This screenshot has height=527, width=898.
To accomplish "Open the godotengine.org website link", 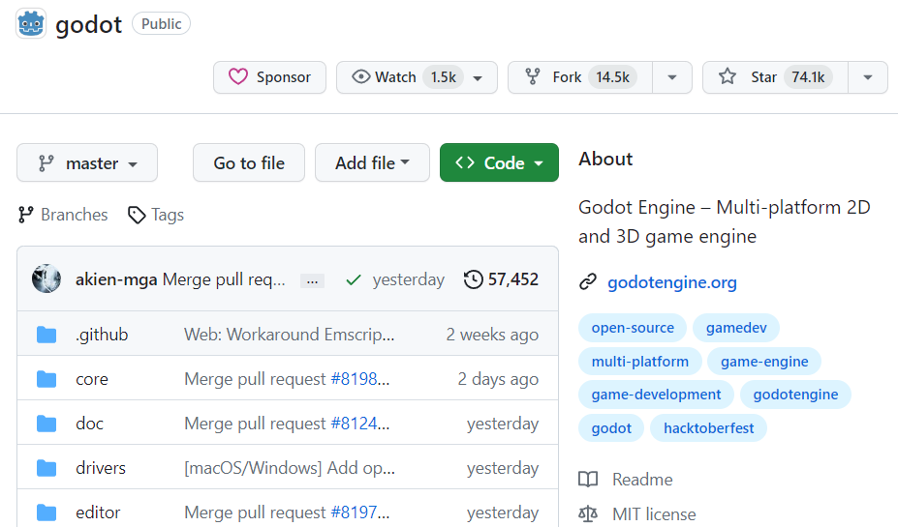I will point(671,282).
